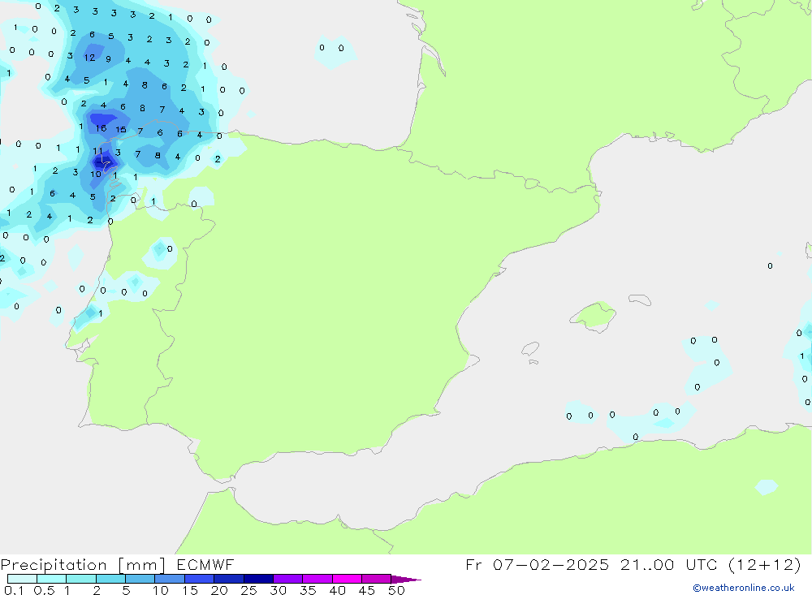This screenshot has height=595, width=812.
Task: Click the '11' precipitation value on the map
Action: tap(97, 151)
